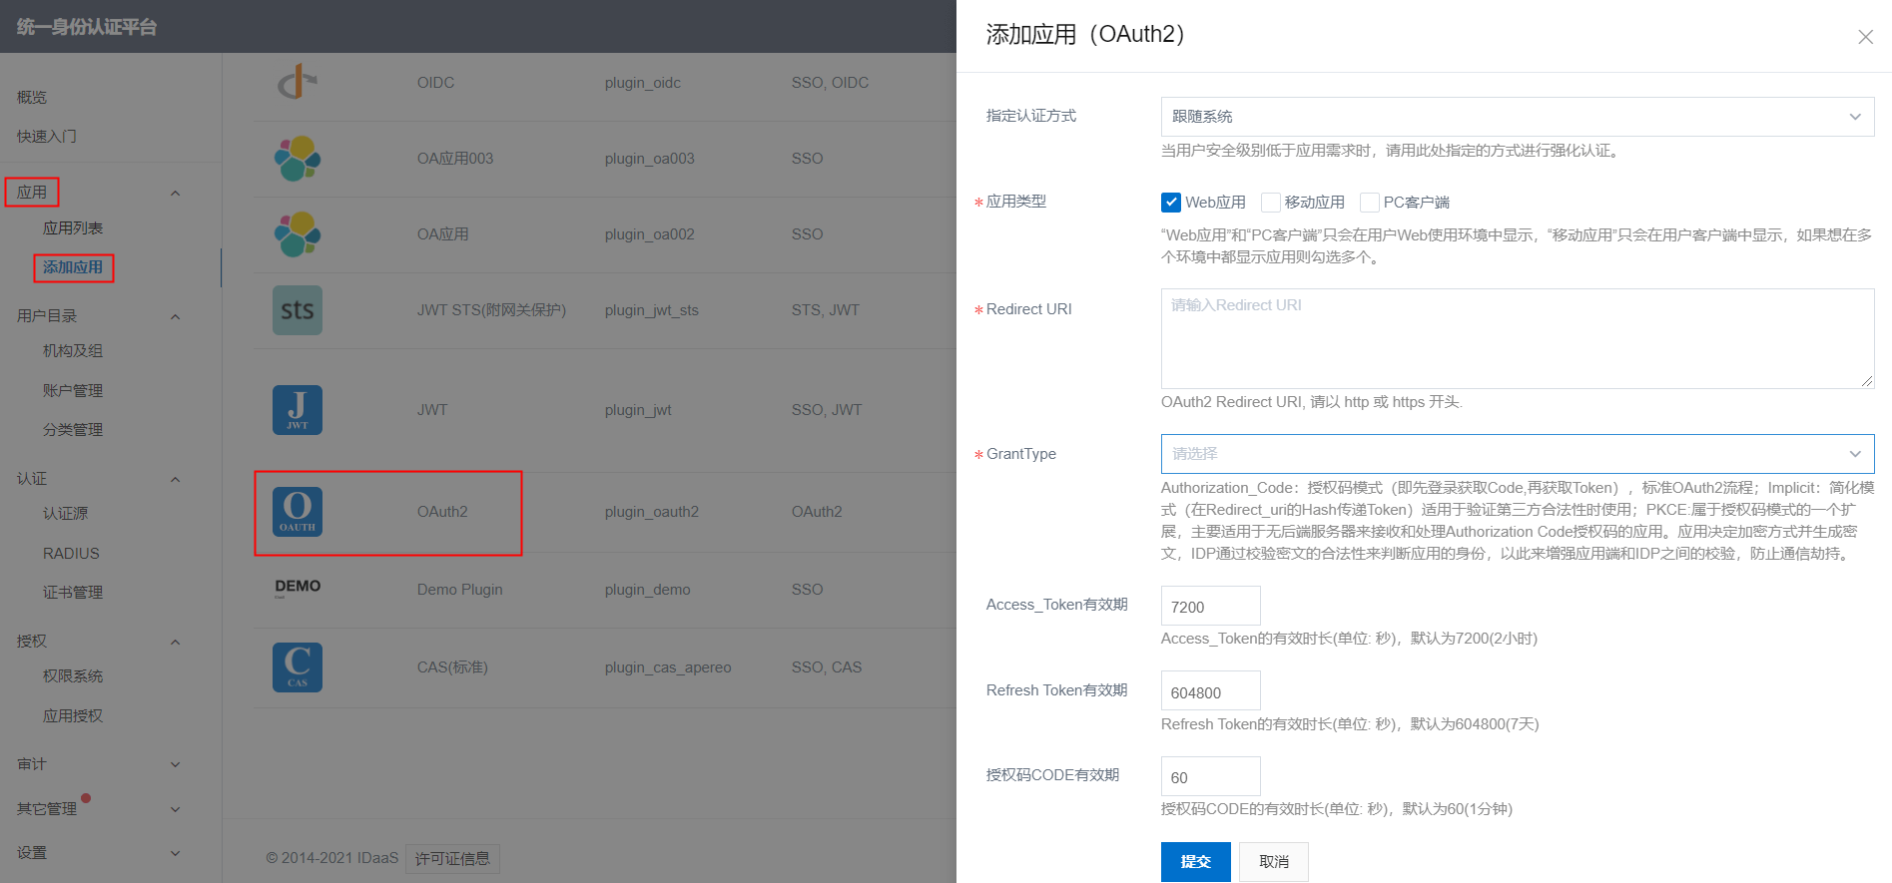Viewport: 1892px width, 883px height.
Task: Click the sts application icon
Action: point(297,310)
